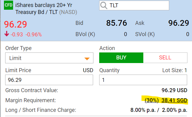Open the Limit order type combo box
192x117 pixels.
coord(49,58)
